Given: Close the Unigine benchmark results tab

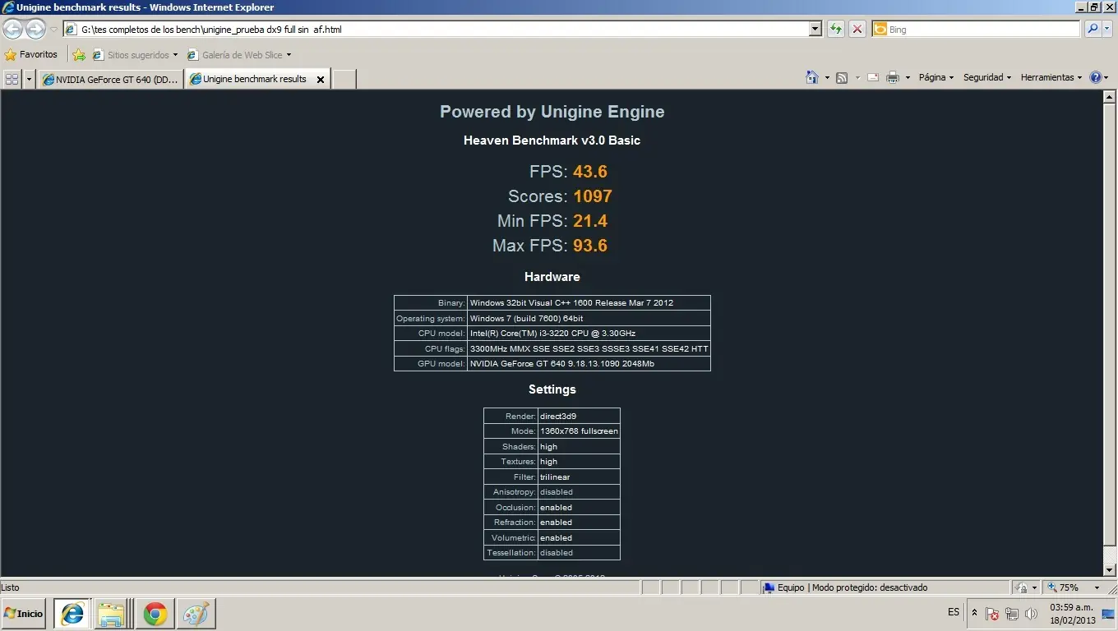Looking at the screenshot, I should [x=321, y=80].
